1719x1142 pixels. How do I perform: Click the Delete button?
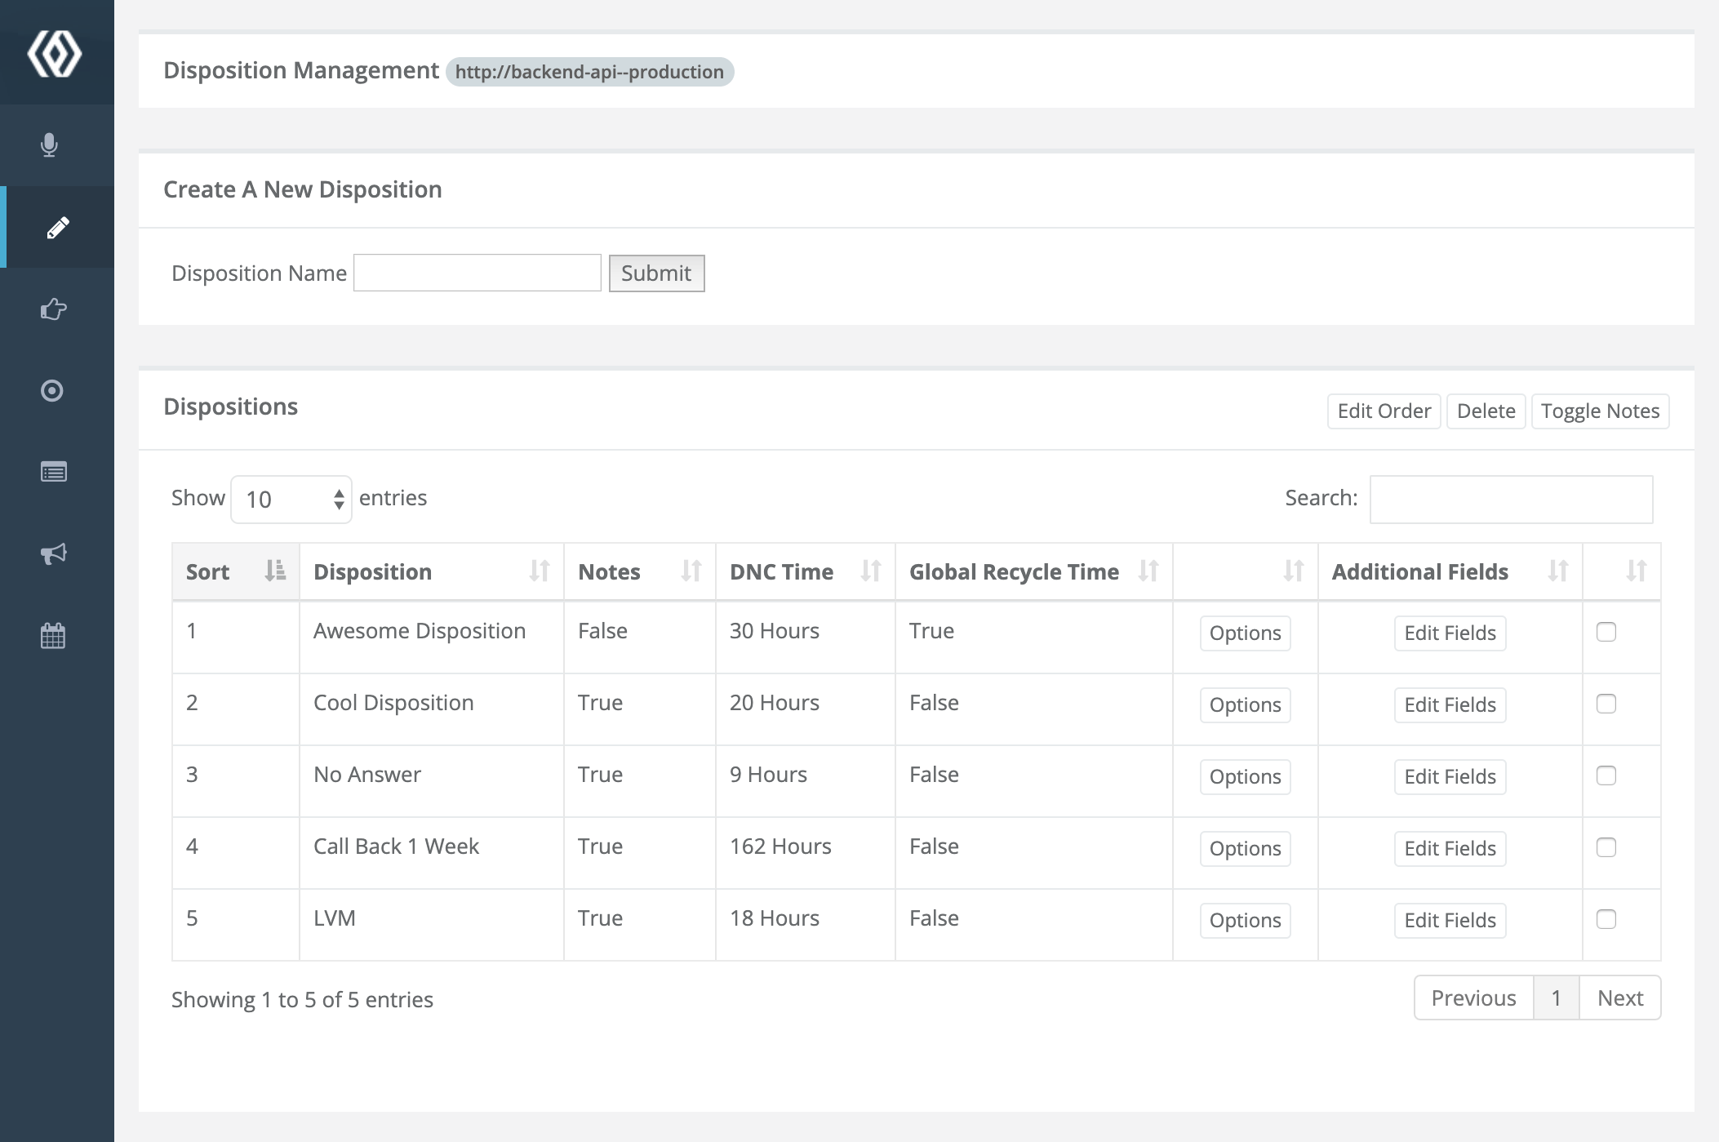(1486, 411)
